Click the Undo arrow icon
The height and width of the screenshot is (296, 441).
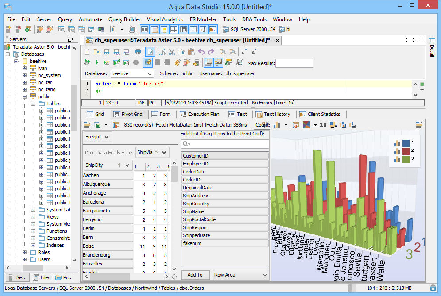click(x=201, y=52)
